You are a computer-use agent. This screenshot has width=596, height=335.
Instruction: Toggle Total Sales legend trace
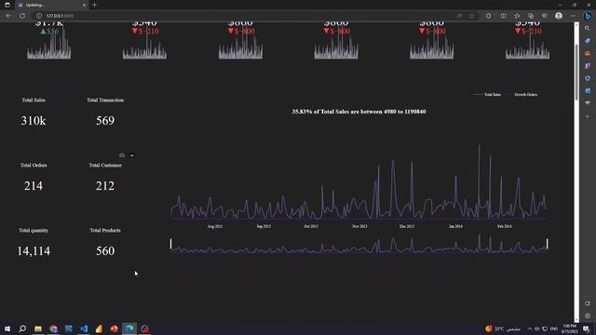pyautogui.click(x=487, y=95)
